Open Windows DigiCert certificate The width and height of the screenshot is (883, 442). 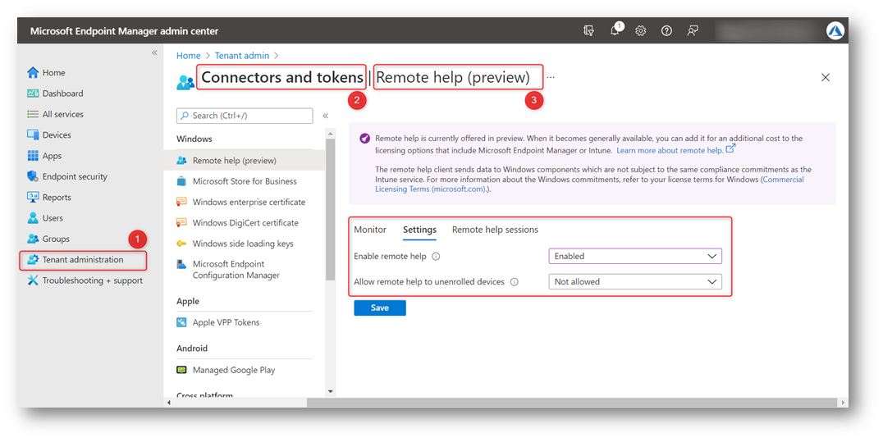(x=245, y=223)
